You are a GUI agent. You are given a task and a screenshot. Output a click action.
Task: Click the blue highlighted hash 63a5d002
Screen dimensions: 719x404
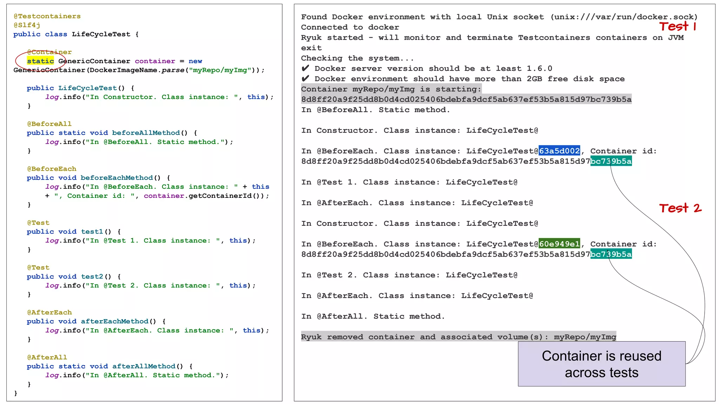tap(559, 151)
